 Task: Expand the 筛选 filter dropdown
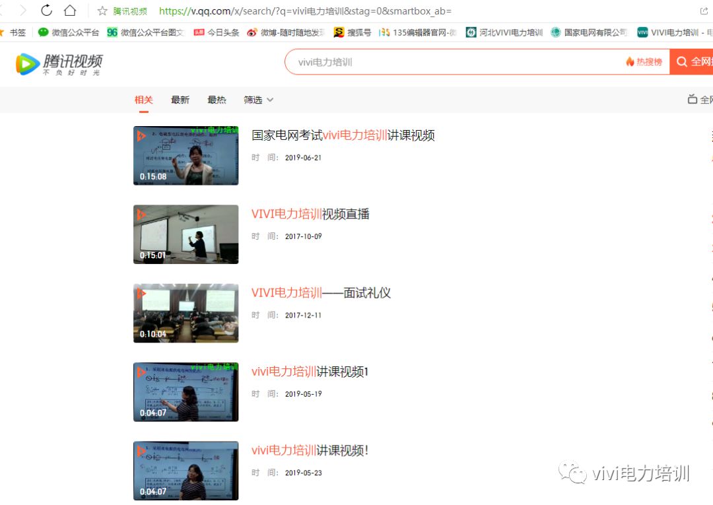[x=258, y=100]
